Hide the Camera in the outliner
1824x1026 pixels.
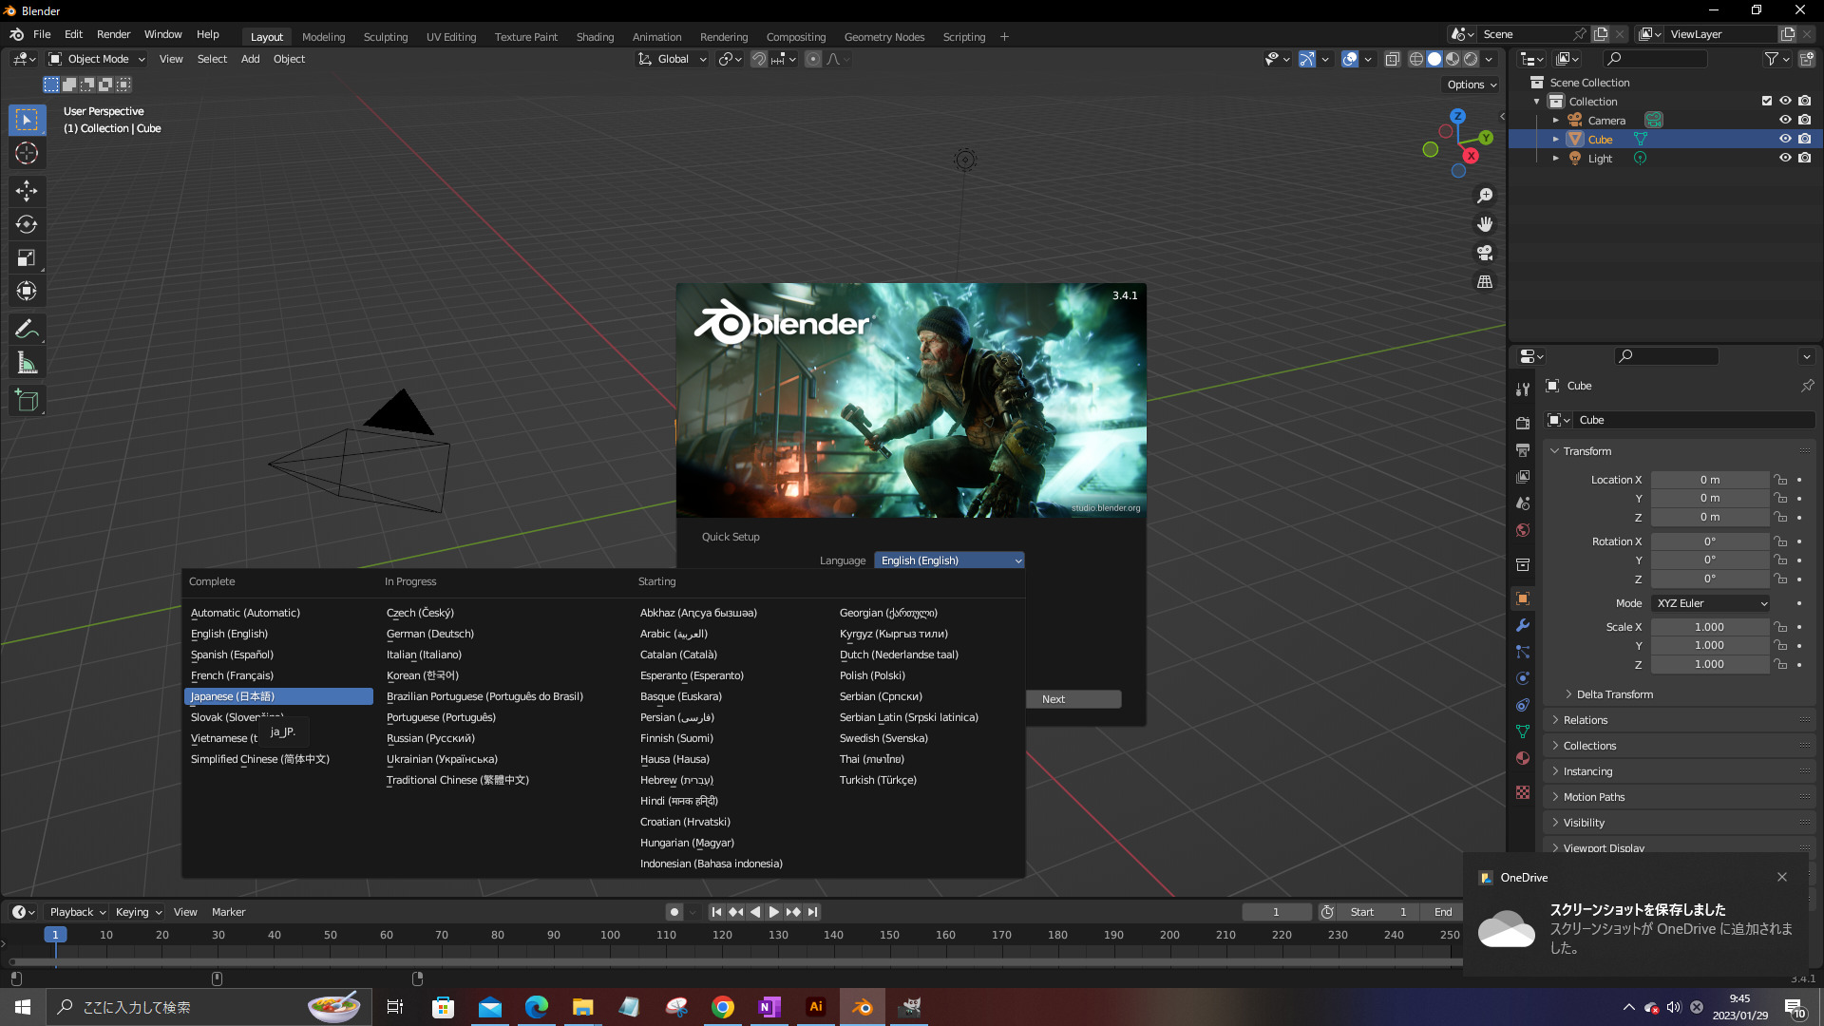[x=1785, y=120]
